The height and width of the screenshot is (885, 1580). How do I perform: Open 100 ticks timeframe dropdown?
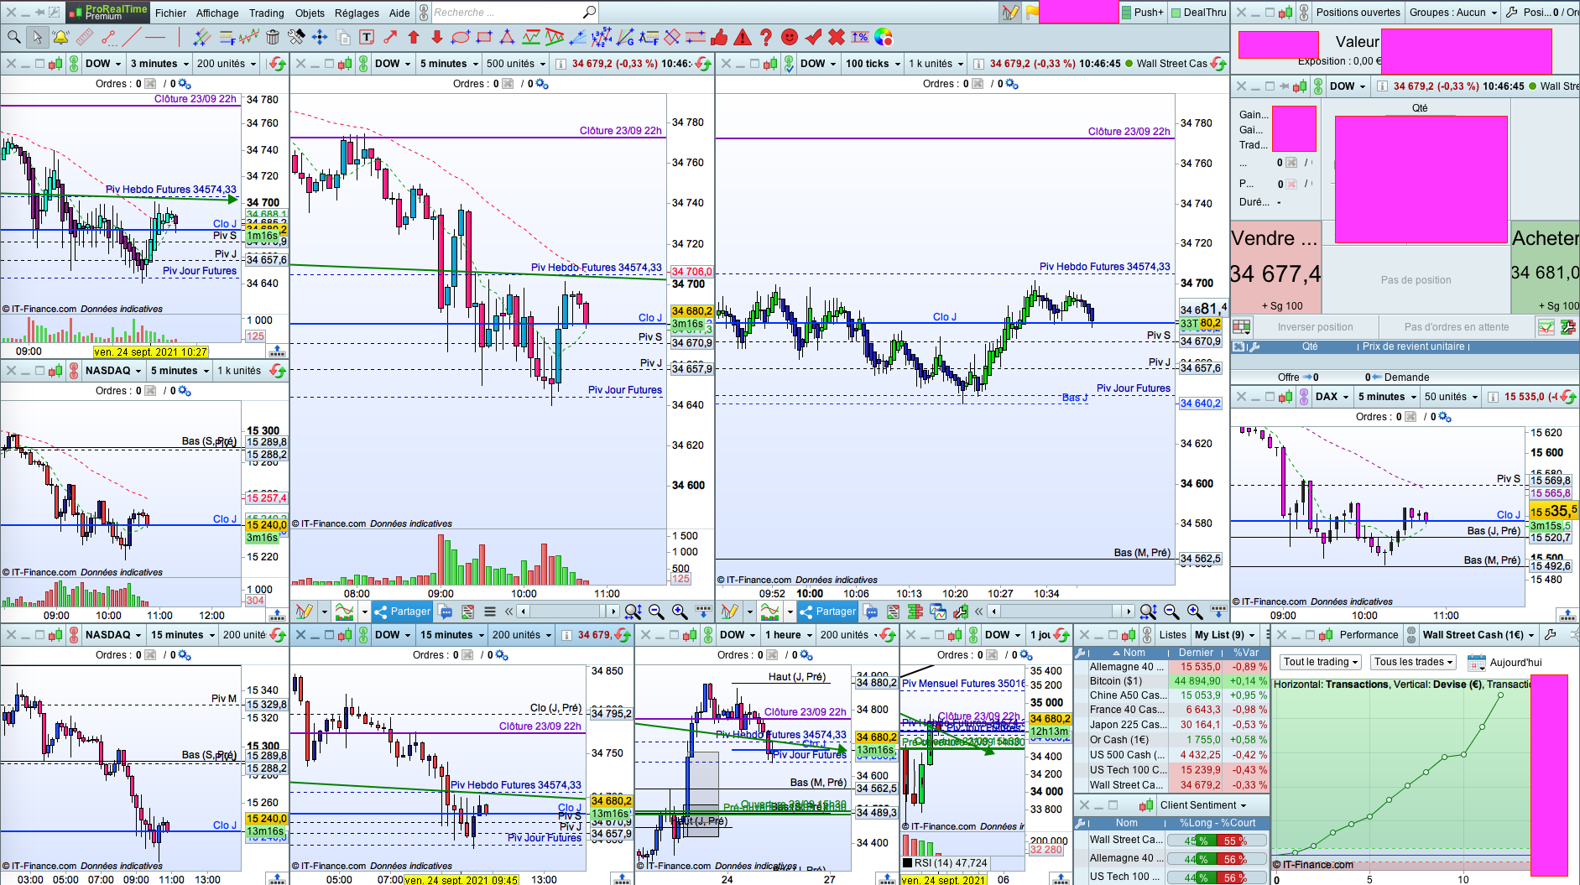coord(872,64)
